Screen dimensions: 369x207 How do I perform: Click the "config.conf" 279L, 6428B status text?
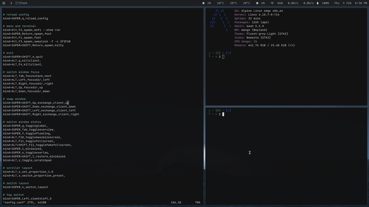25,202
